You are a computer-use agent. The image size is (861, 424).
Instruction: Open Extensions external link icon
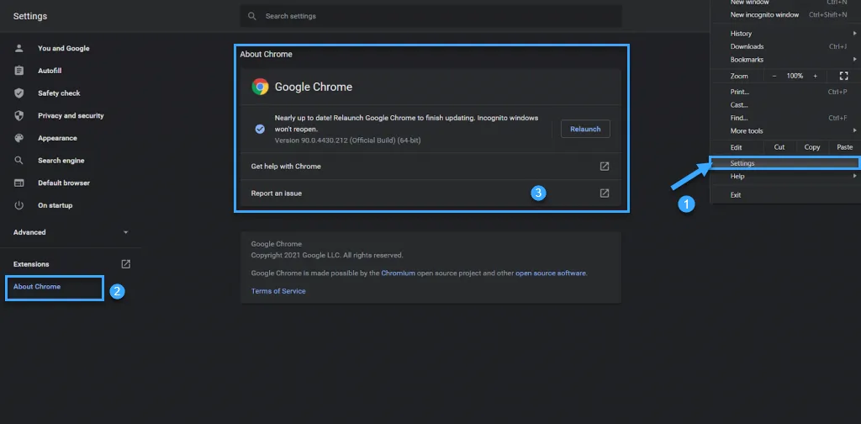(x=126, y=264)
